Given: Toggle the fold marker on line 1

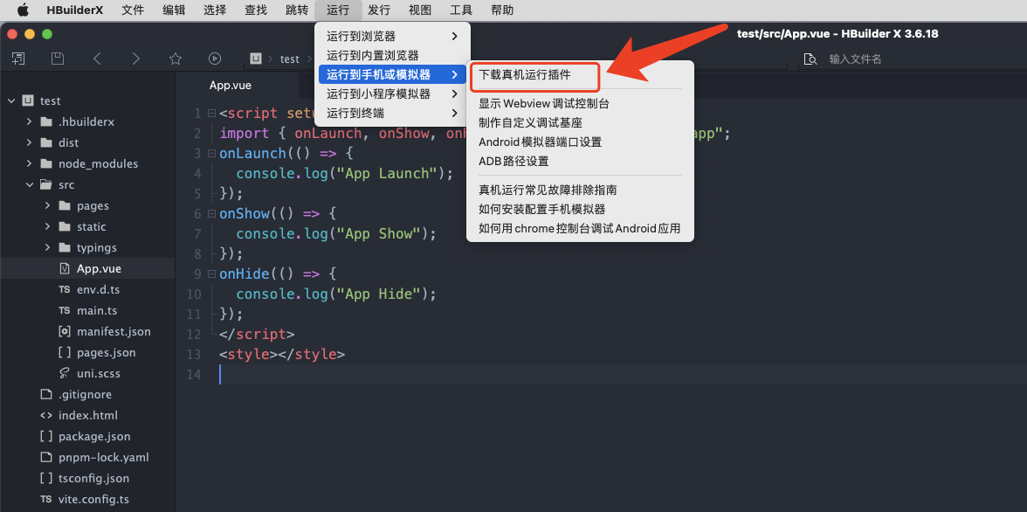Looking at the screenshot, I should [210, 114].
